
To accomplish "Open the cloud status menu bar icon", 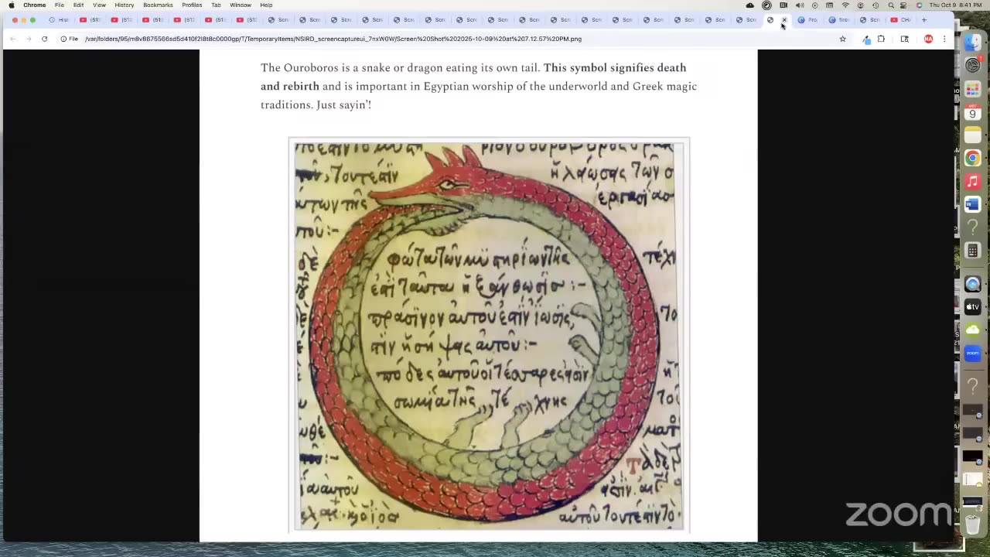I will [749, 5].
